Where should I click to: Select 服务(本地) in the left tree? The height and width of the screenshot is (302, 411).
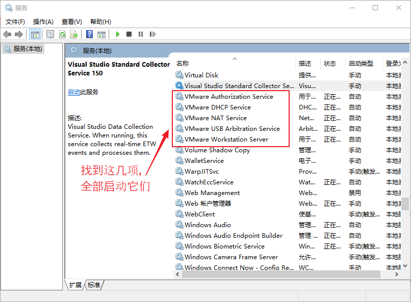pos(23,49)
